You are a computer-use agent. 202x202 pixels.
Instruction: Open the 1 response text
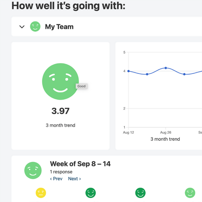61,172
